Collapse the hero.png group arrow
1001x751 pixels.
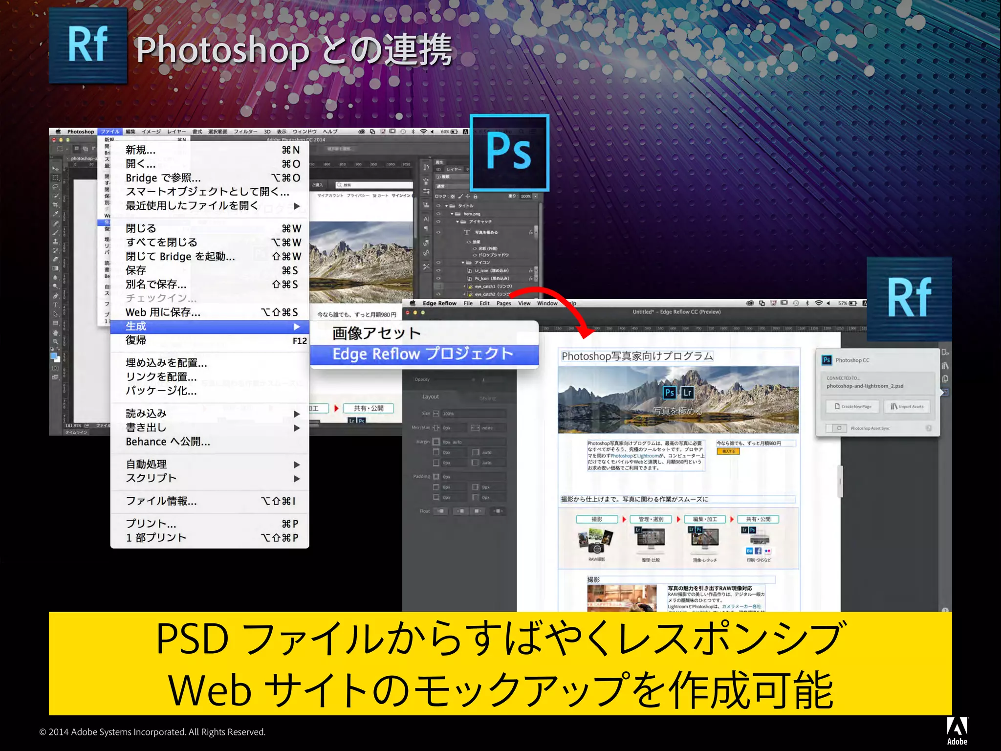point(452,214)
